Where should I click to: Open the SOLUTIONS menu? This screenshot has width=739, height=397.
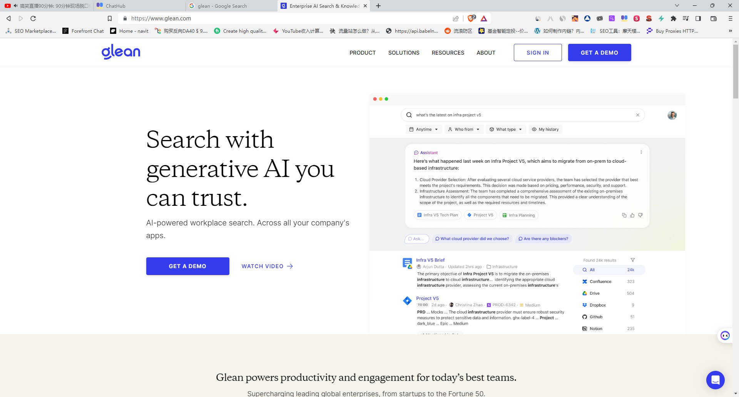pos(404,53)
